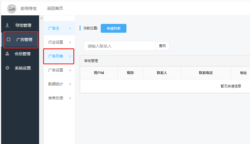Click the 地址 column header
Screen dimensions: 250x144
coord(243,73)
